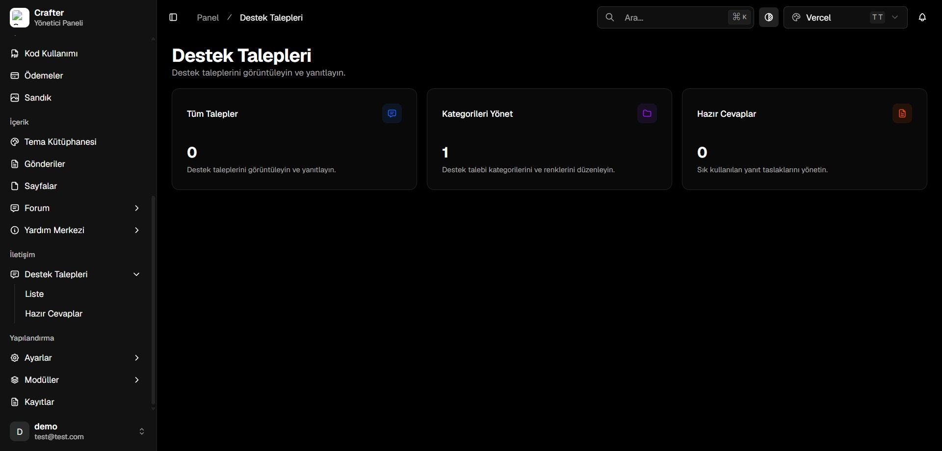Click the test@test.com email text
This screenshot has width=942, height=451.
pyautogui.click(x=59, y=437)
